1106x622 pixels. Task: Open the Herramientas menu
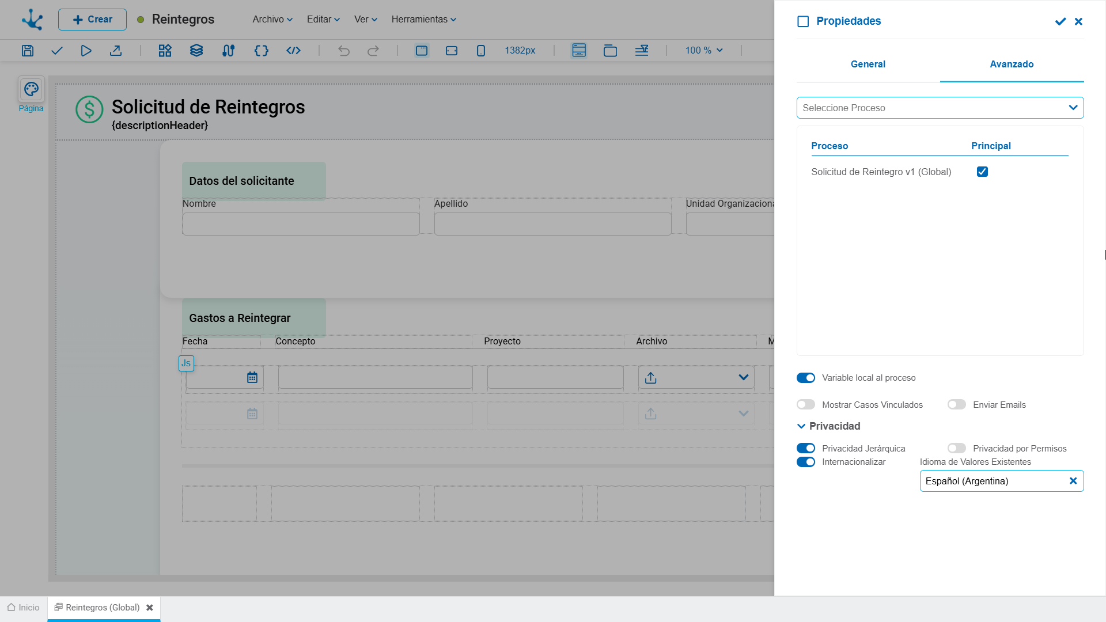424,20
